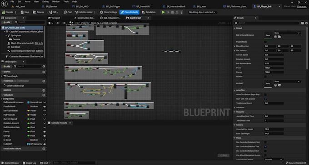Open the Diff dropdown
This screenshot has height=165, width=309.
click(54, 12)
